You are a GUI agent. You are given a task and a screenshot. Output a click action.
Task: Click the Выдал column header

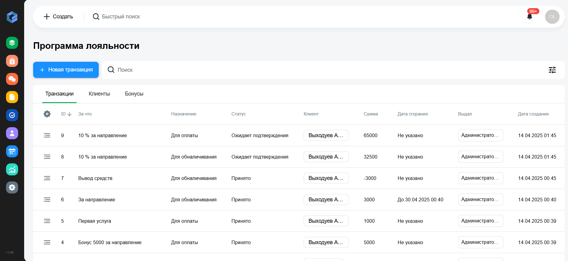(x=465, y=114)
